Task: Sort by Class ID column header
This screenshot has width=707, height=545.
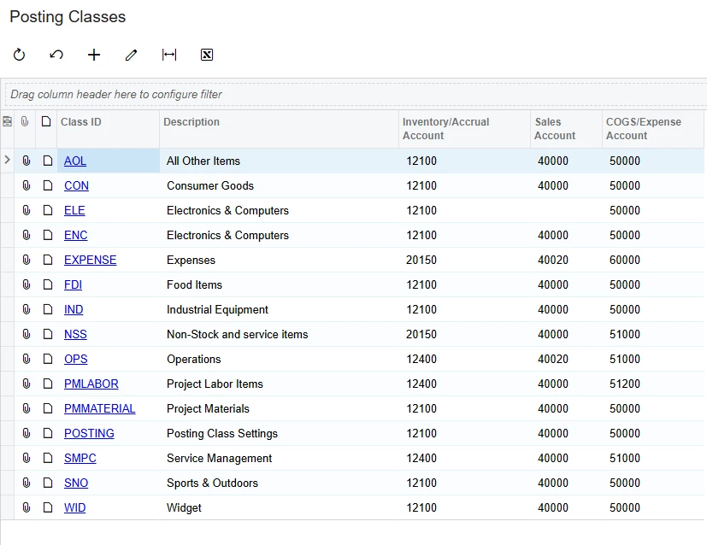Action: 109,129
